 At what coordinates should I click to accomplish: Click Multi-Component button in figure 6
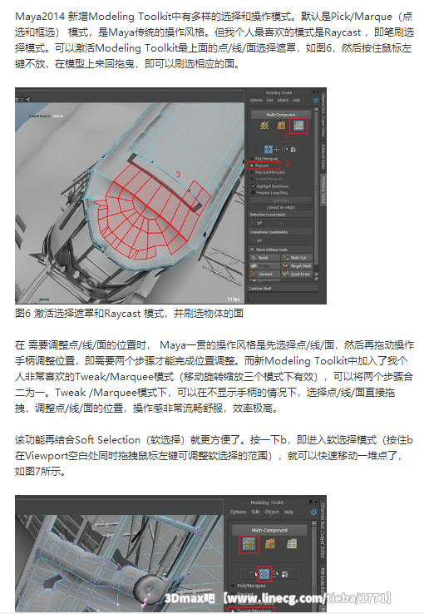(281, 115)
